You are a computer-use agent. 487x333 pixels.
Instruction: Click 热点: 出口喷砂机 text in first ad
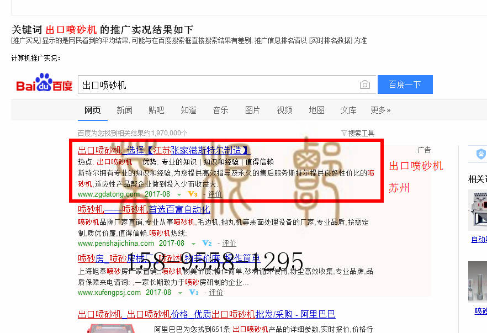tap(105, 162)
